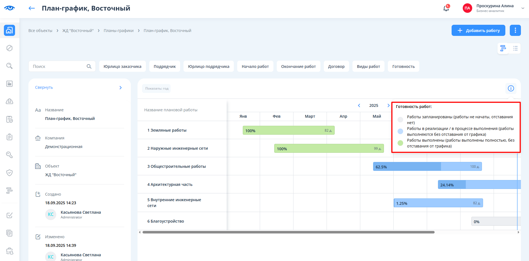Screen dimensions: 529x261
Task: Go to Планы-графики breadcrumb
Action: point(119,31)
